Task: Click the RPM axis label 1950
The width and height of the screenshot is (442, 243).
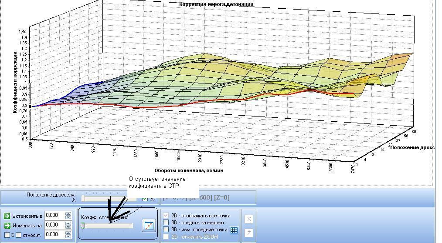Action: (x=178, y=156)
